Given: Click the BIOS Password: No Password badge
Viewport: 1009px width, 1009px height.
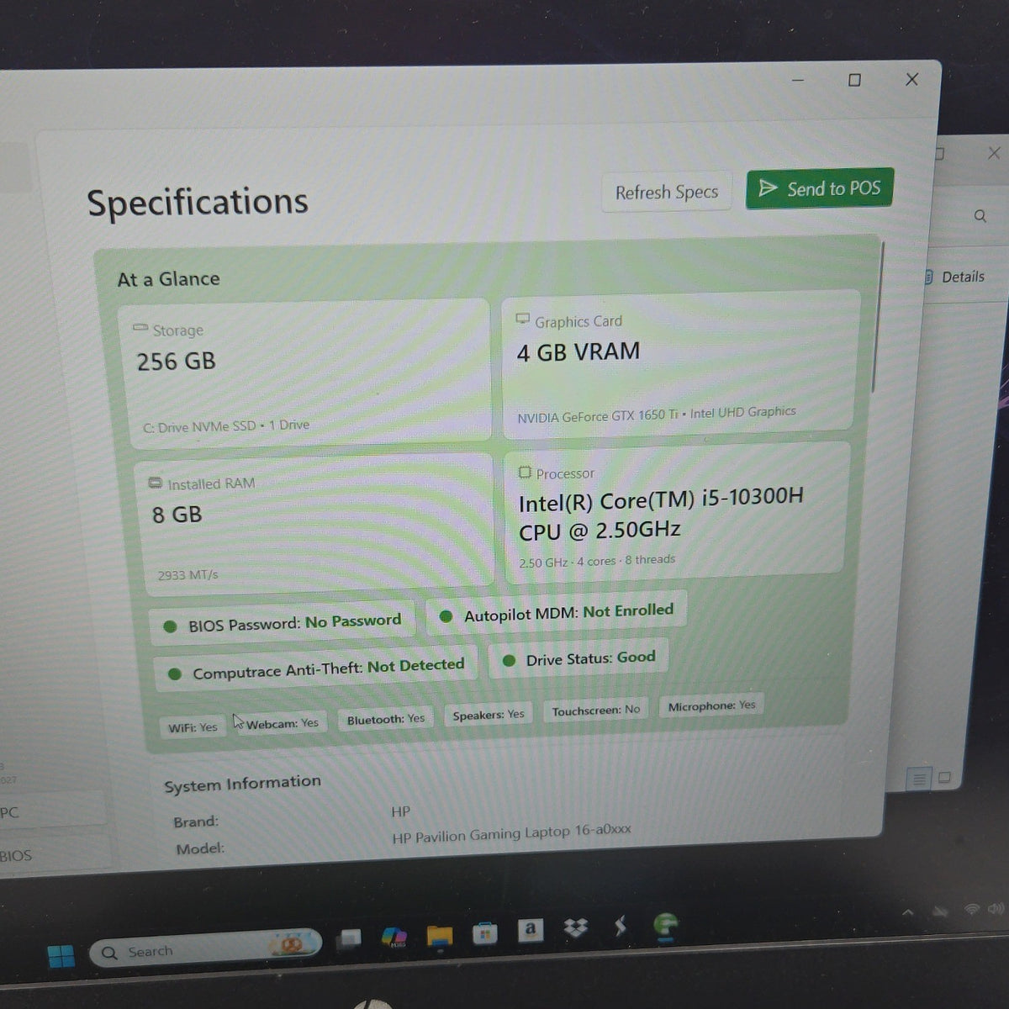Looking at the screenshot, I should [283, 623].
